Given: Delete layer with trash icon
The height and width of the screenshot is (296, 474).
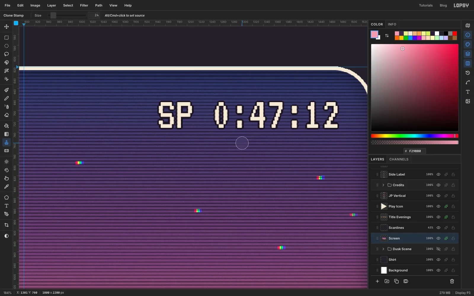Looking at the screenshot, I should pyautogui.click(x=452, y=281).
